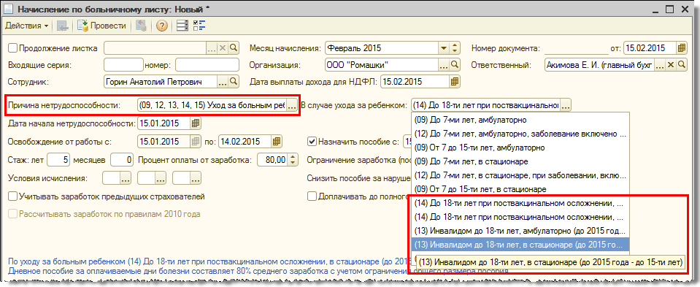Click the calendar icon for Дата выплаты дохода
Screen dimensions: 700x287
[x=455, y=81]
